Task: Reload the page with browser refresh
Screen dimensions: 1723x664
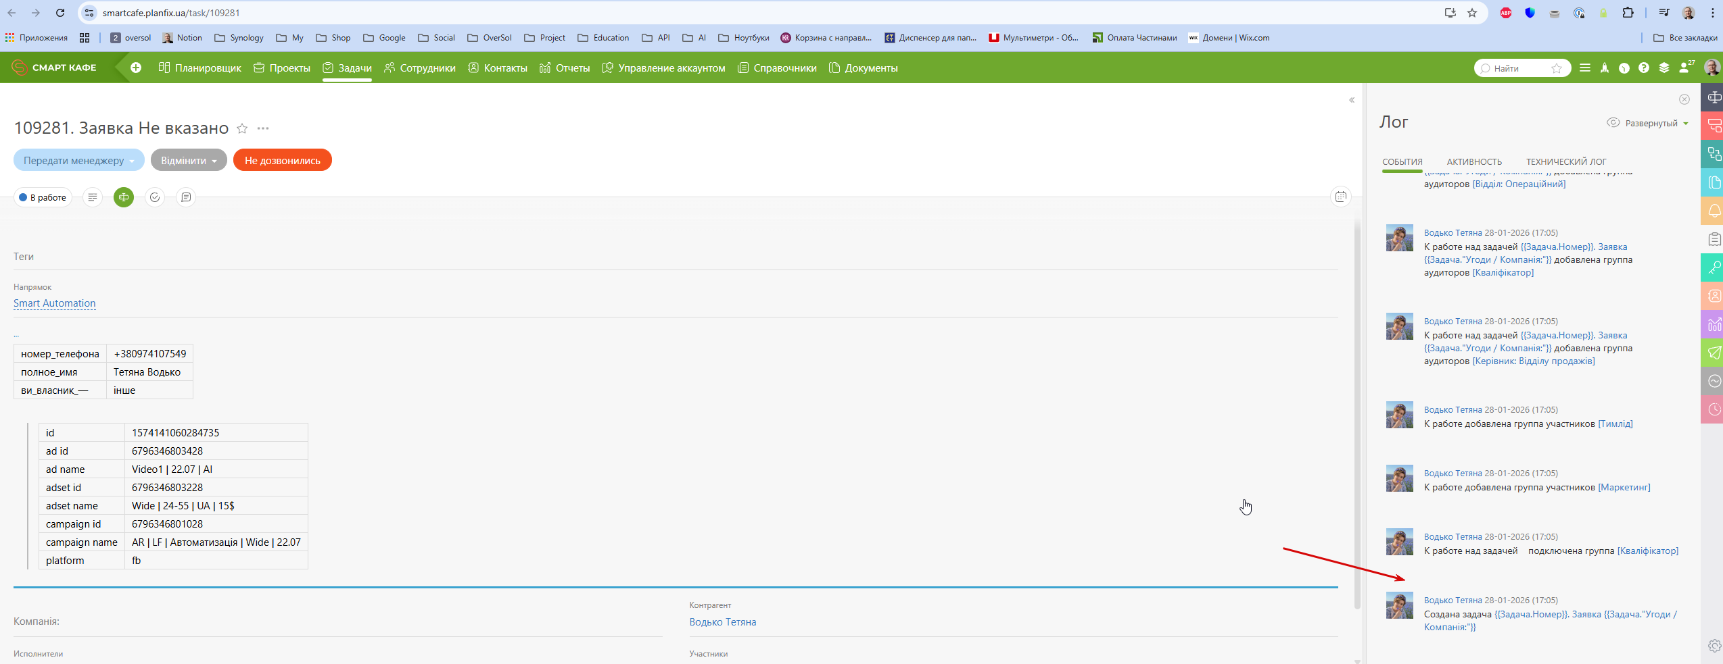Action: point(60,13)
